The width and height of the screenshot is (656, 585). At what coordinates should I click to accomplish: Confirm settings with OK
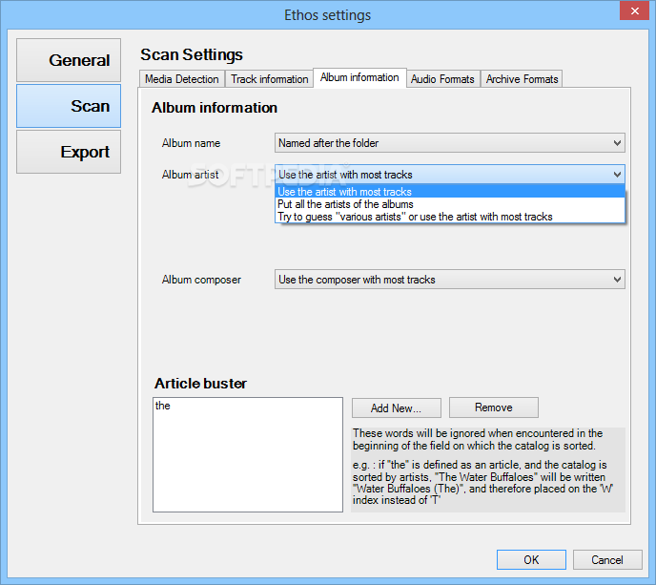pos(531,560)
